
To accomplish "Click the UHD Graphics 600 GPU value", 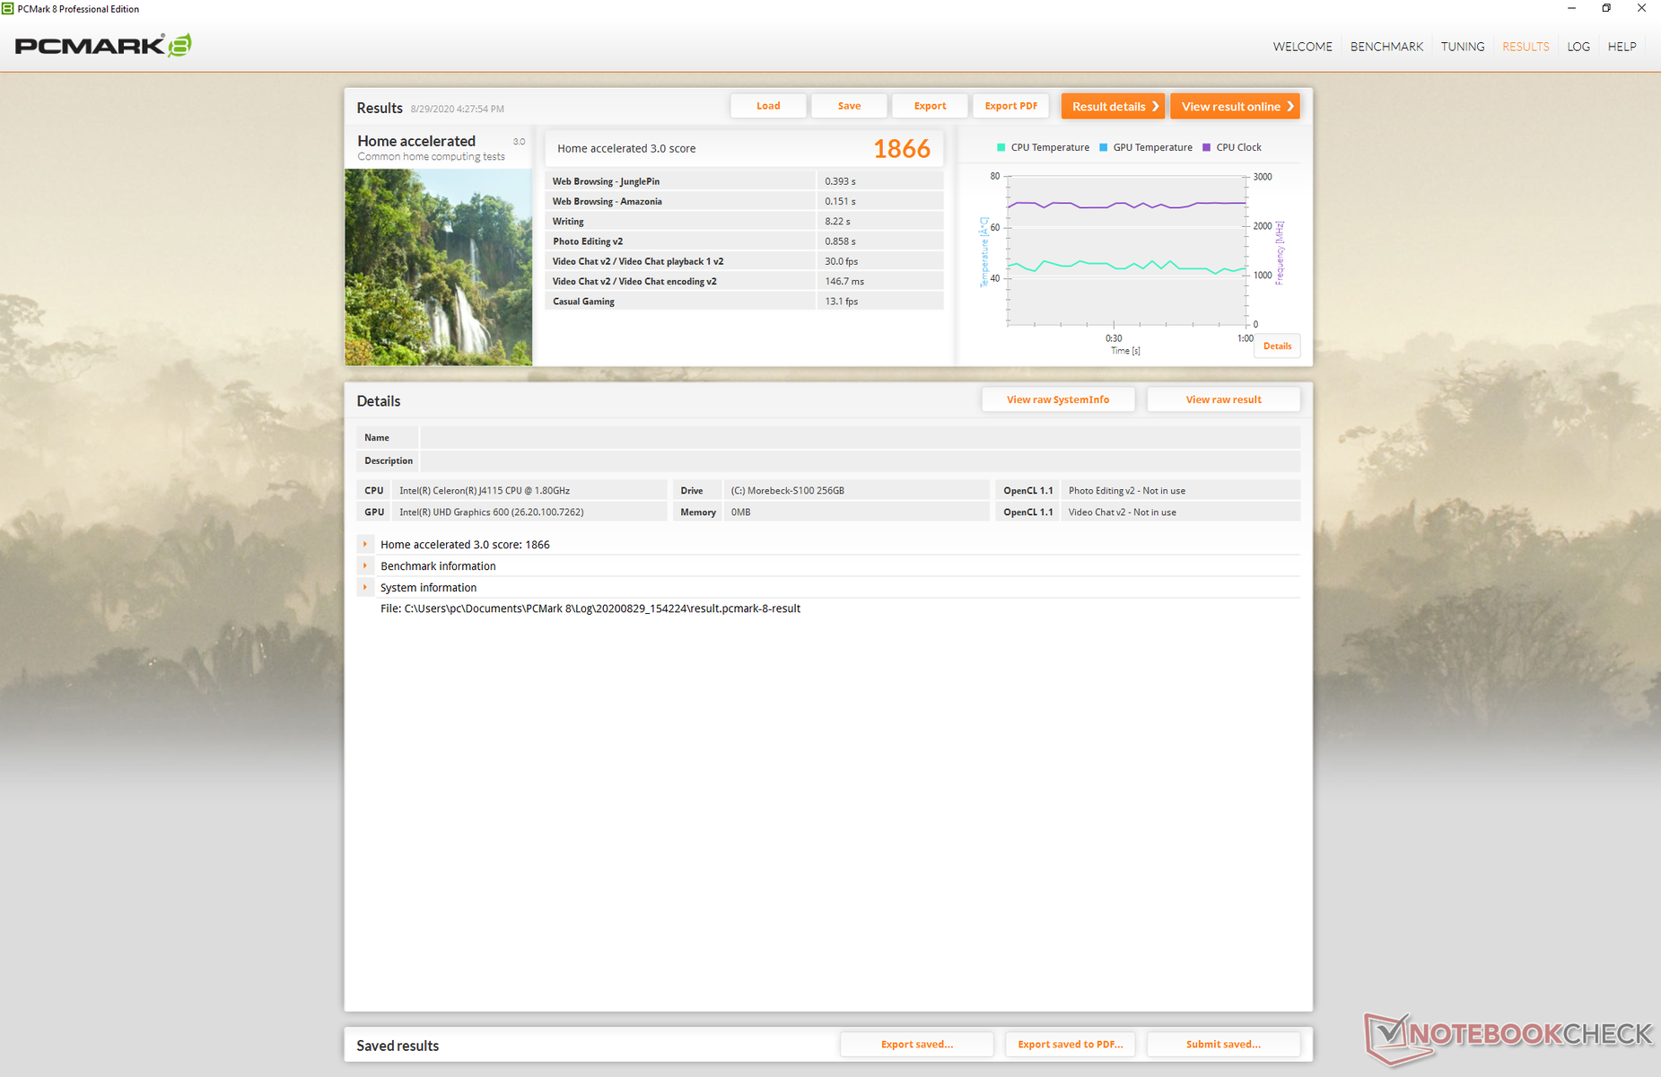I will [x=492, y=512].
